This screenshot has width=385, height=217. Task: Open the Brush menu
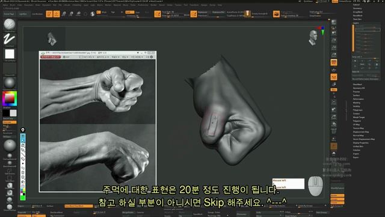12,5
